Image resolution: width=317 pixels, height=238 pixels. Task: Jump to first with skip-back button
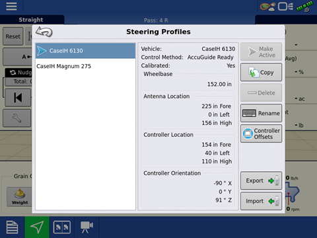pos(18,98)
